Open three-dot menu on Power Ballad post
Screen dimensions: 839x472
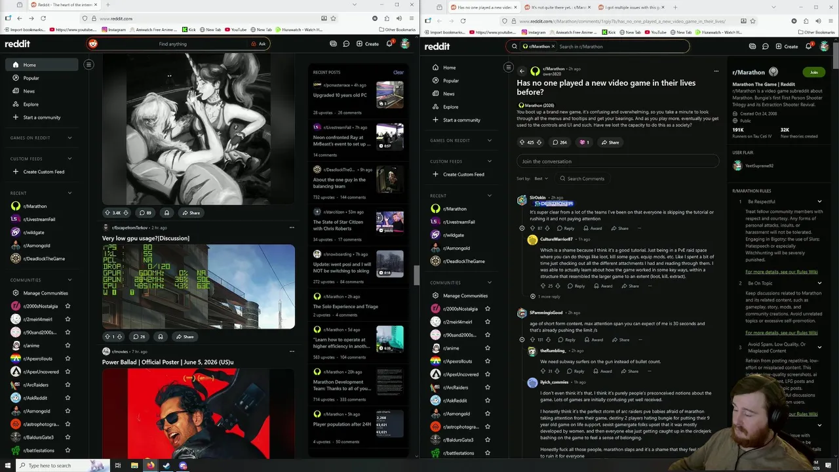coord(292,351)
